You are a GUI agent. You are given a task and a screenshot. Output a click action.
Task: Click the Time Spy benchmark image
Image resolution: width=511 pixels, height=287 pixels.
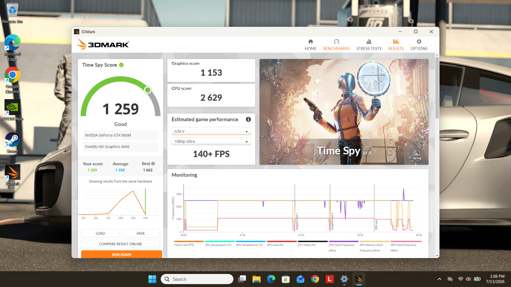pyautogui.click(x=344, y=112)
